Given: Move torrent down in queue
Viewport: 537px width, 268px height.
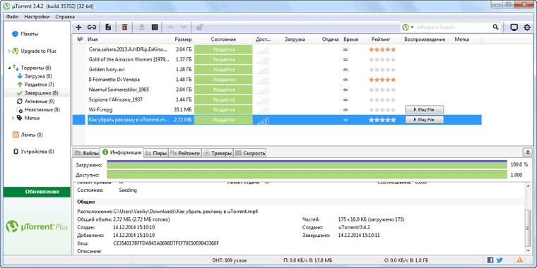Looking at the screenshot, I should click(x=184, y=28).
